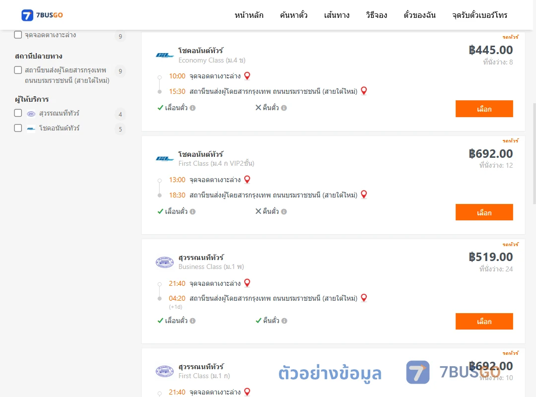Open map pin for 04:20 arrival station
The height and width of the screenshot is (397, 536).
click(364, 298)
